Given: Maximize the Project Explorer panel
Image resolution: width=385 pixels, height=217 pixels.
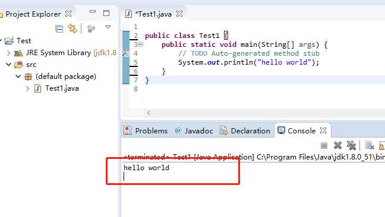Looking at the screenshot, I should tap(106, 13).
